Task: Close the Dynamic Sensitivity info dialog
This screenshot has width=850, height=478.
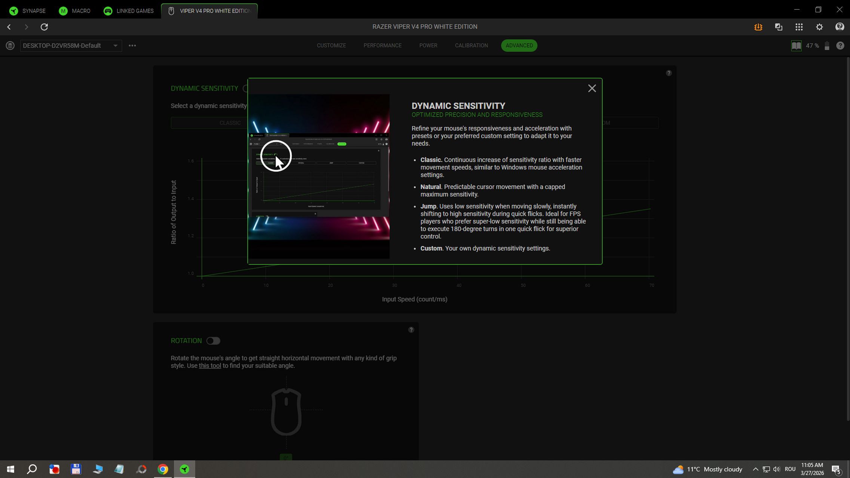Action: coord(591,88)
